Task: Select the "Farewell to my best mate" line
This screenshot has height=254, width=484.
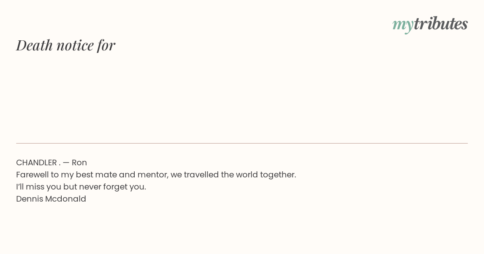Action: [x=156, y=175]
